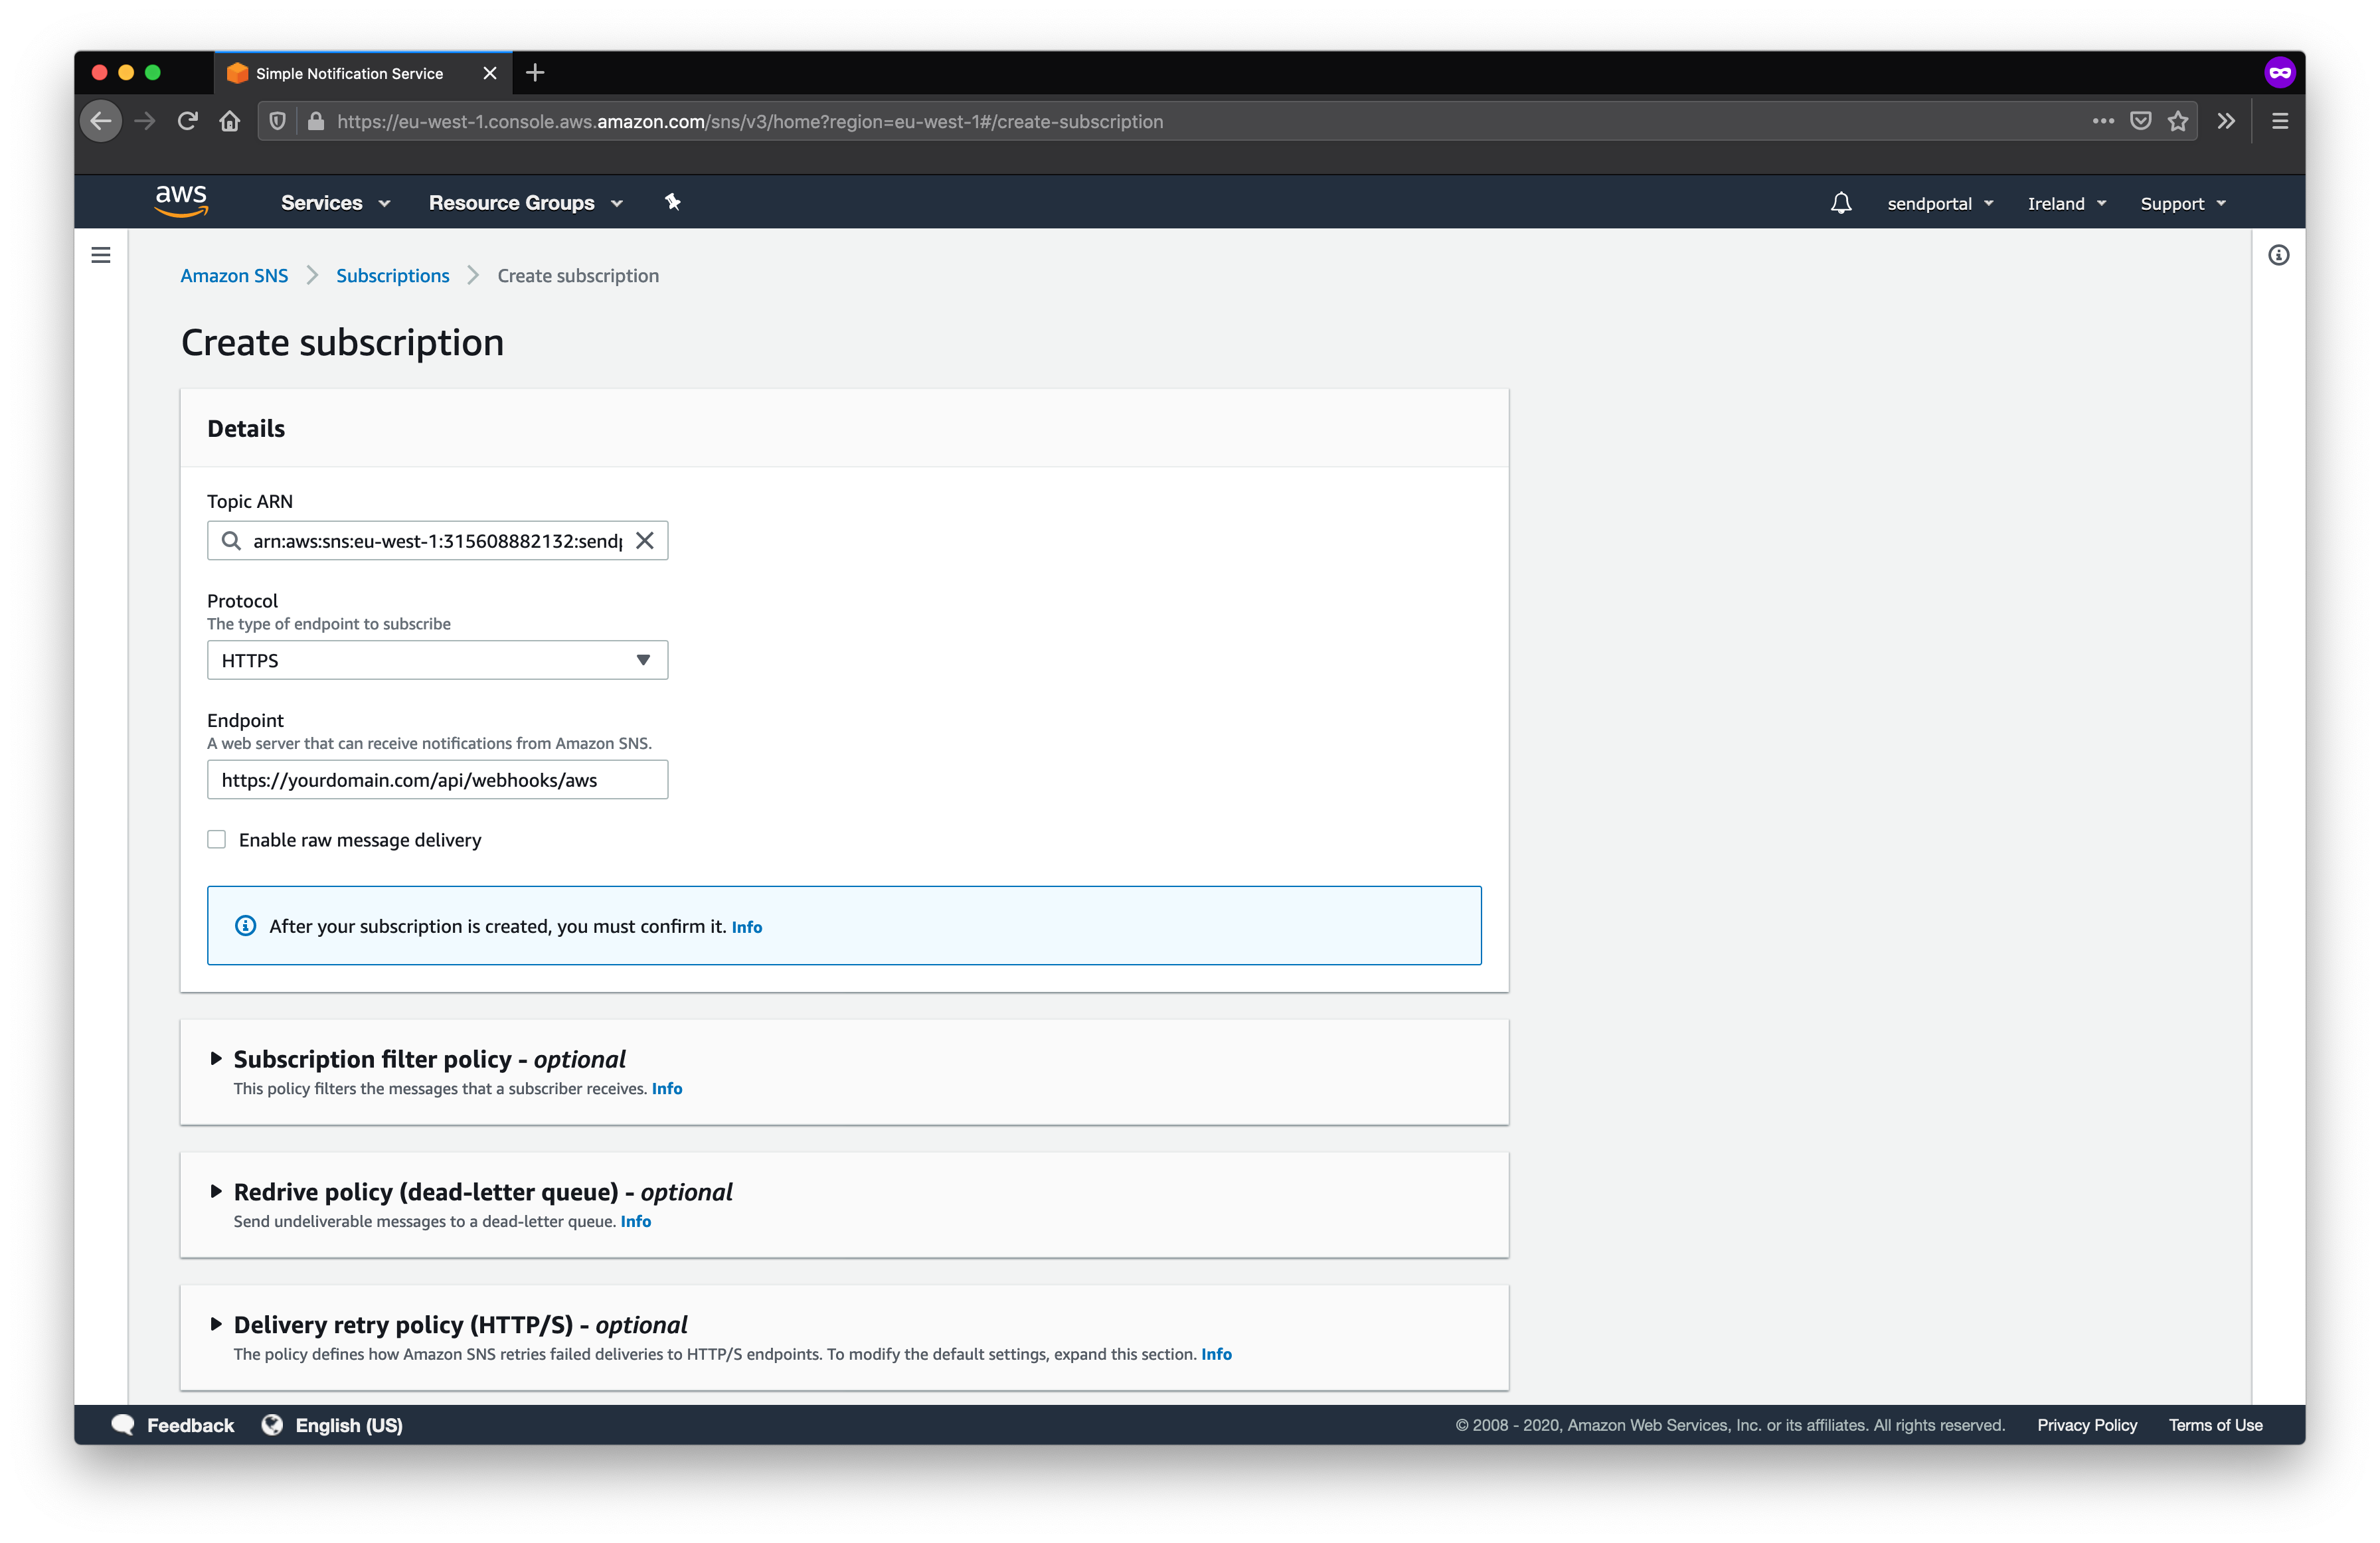Open the Protocol HTTPS dropdown
Image resolution: width=2380 pixels, height=1543 pixels.
tap(437, 660)
